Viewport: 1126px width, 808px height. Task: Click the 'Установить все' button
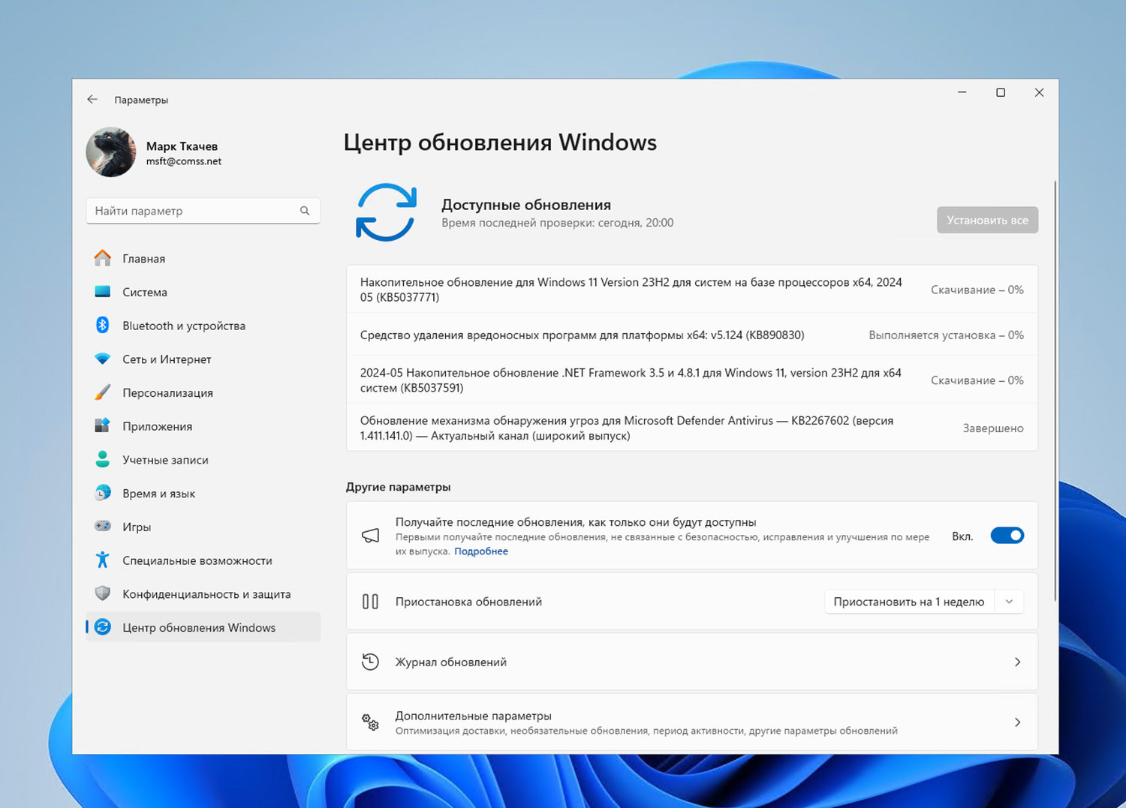pyautogui.click(x=987, y=220)
